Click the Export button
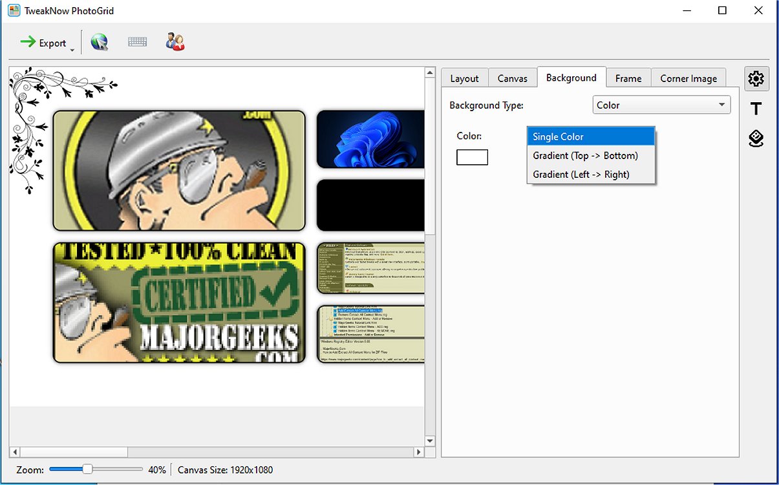 point(43,43)
